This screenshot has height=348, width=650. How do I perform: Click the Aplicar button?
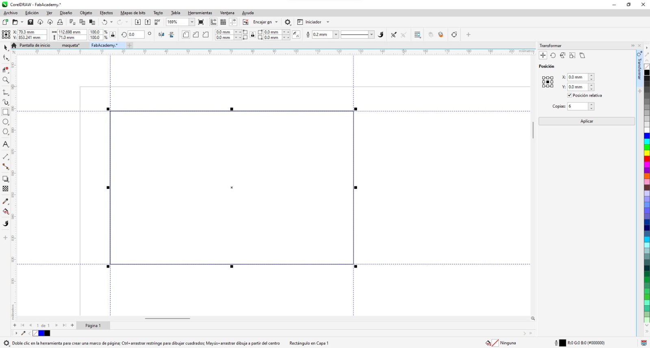pyautogui.click(x=587, y=121)
